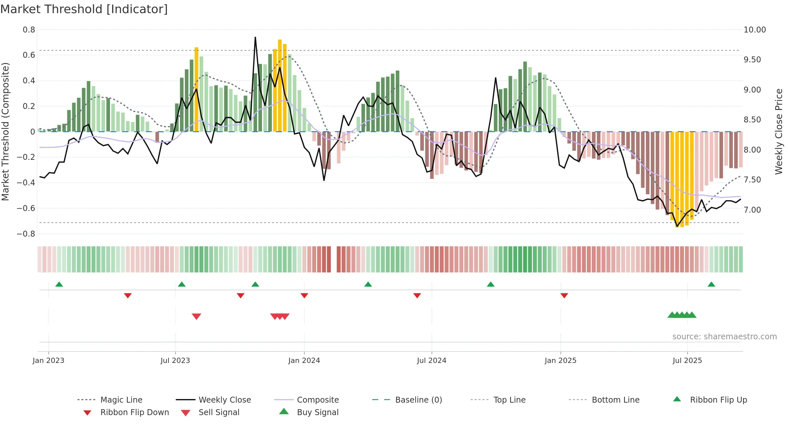Screen dimensions: 788x443
Task: Click the Jan 2025 axis label
Action: 560,360
